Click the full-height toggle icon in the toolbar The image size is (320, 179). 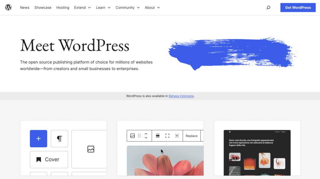tap(167, 136)
